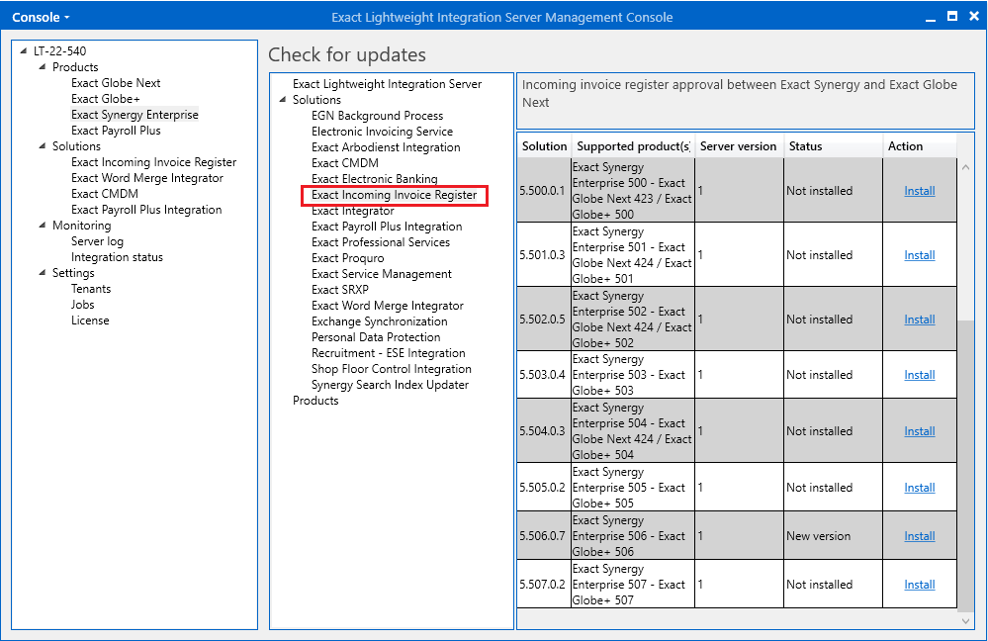
Task: Select Exact Incoming Invoice Register in updates list
Action: click(x=394, y=195)
